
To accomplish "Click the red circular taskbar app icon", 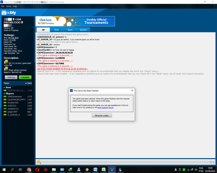I will point(46,170).
